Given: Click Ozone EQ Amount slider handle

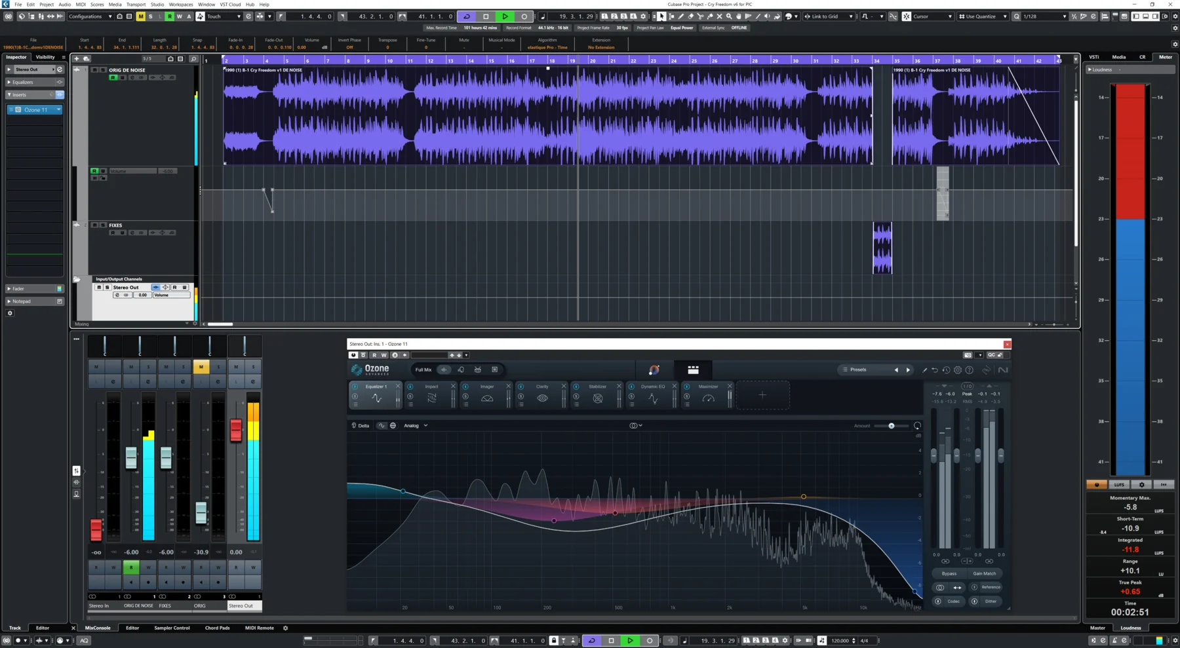Looking at the screenshot, I should pyautogui.click(x=892, y=426).
